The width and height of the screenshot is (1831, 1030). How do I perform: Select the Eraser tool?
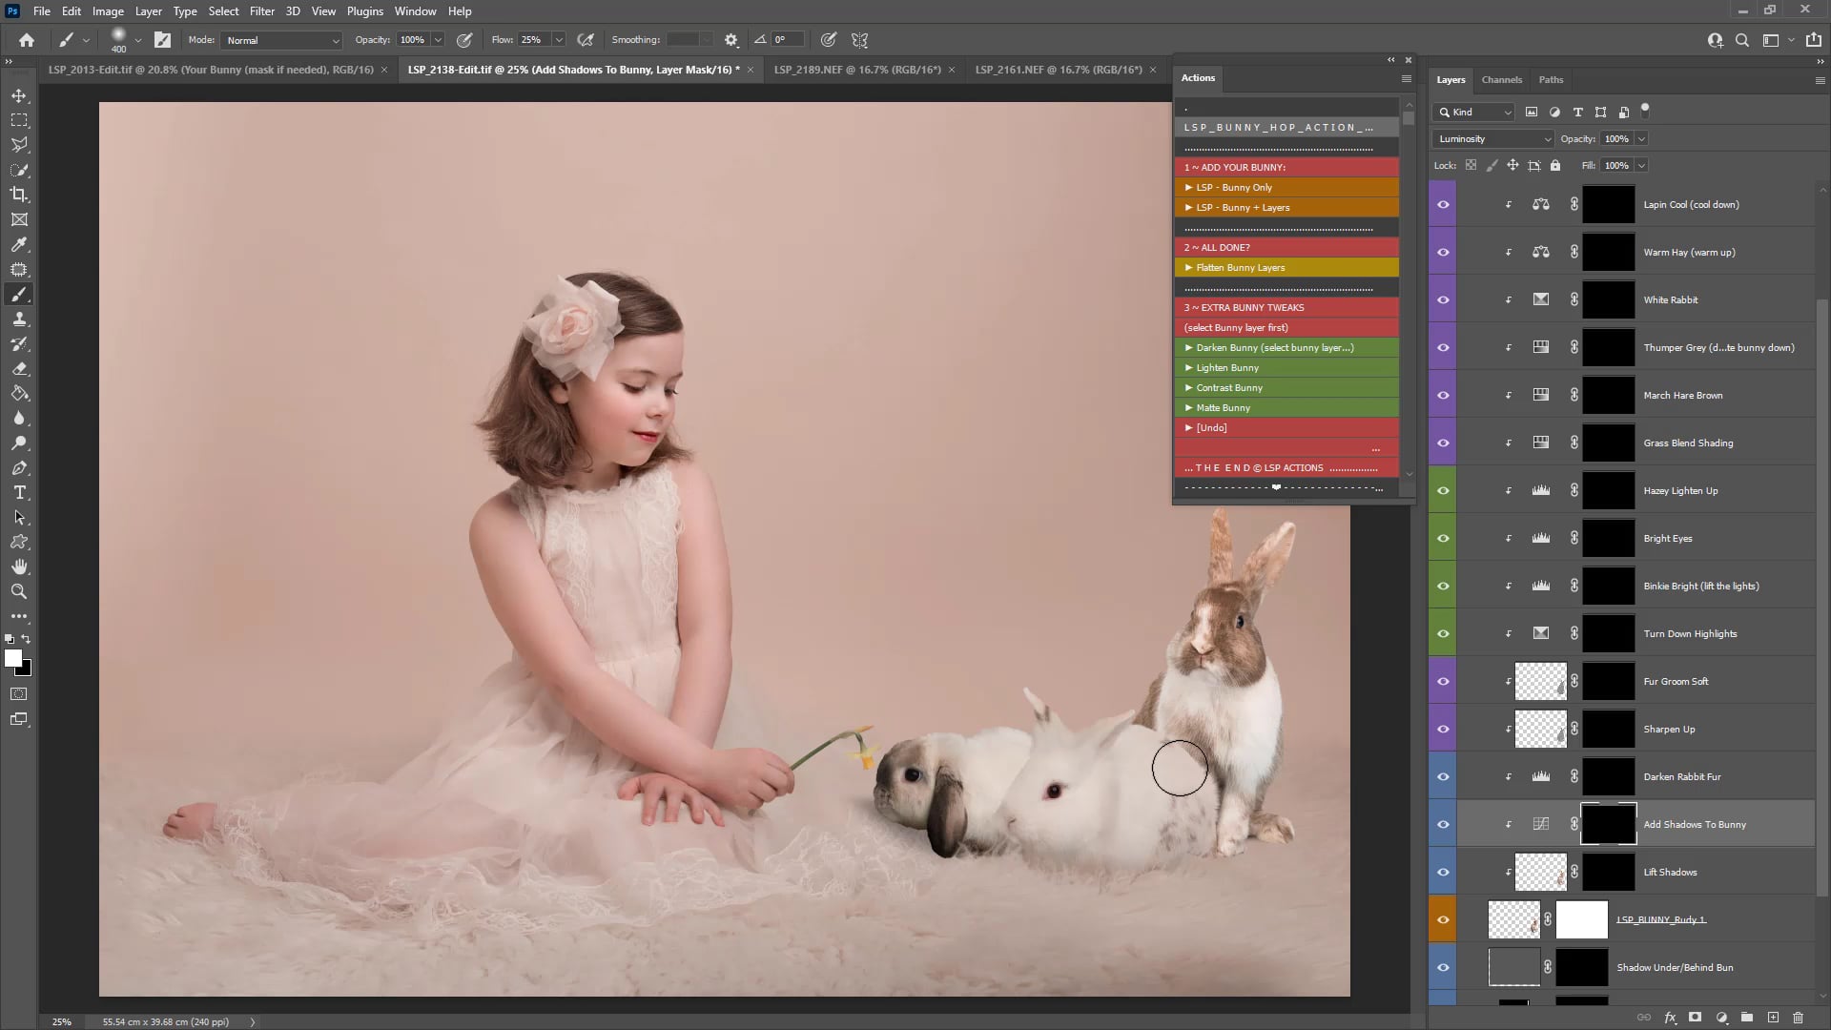(x=19, y=368)
